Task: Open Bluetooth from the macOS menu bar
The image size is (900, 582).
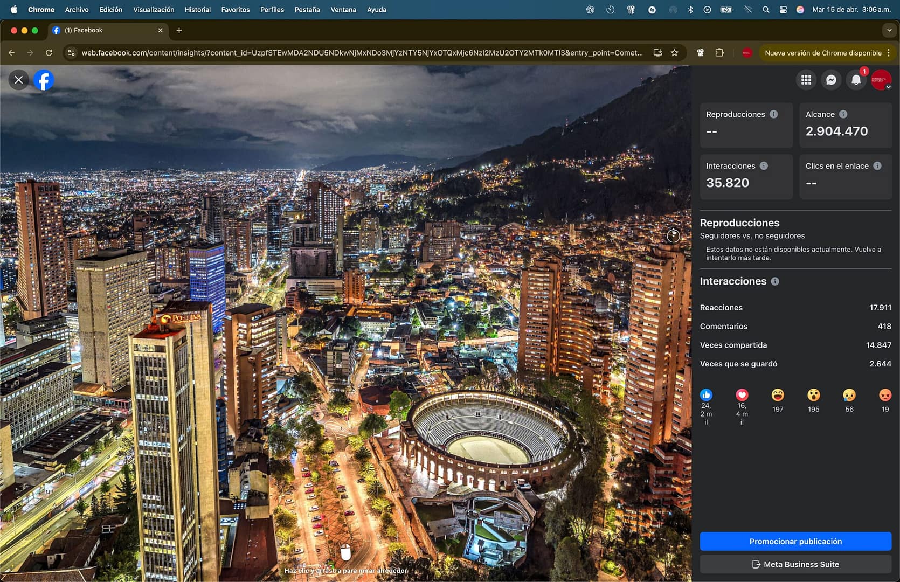Action: click(x=690, y=9)
